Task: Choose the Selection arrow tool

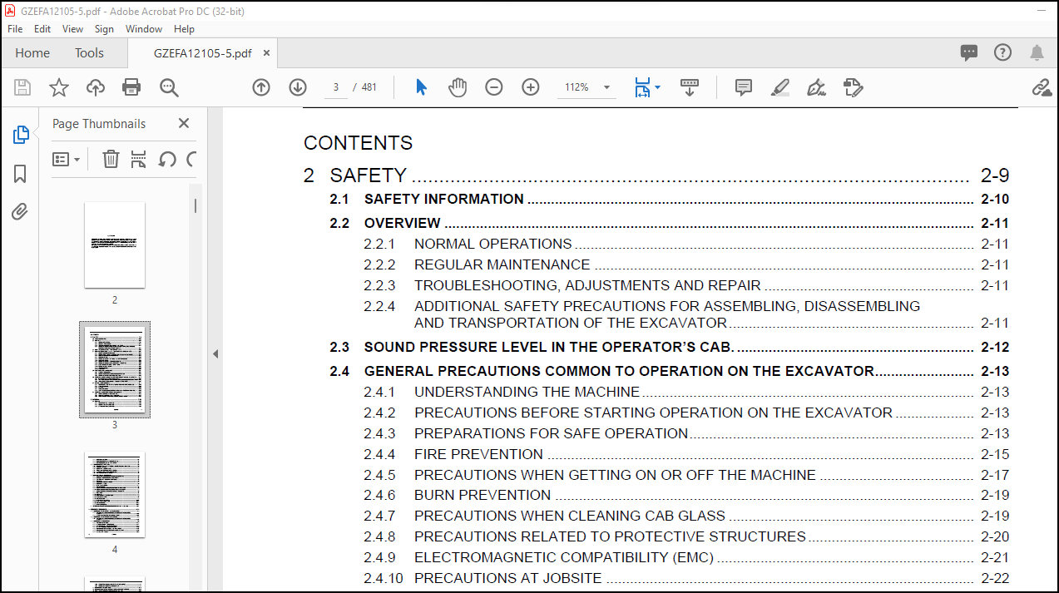Action: (x=421, y=87)
